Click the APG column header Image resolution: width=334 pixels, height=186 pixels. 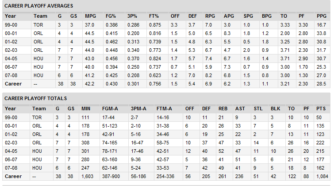point(229,16)
